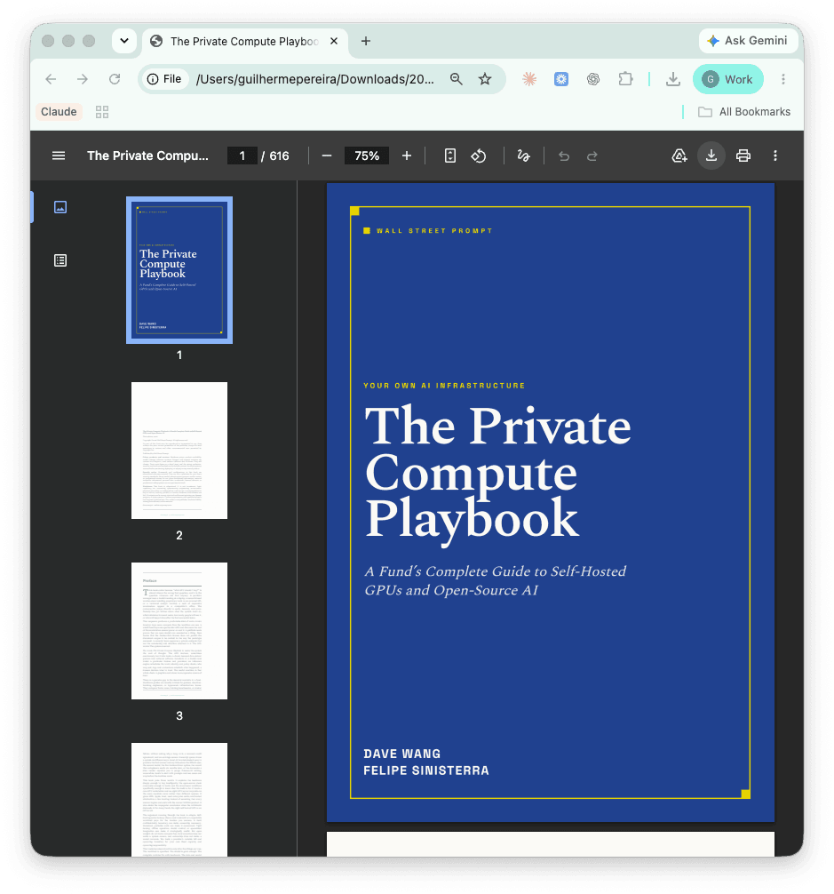This screenshot has width=834, height=894.
Task: Rotate the PDF counterclockwise
Action: 479,156
